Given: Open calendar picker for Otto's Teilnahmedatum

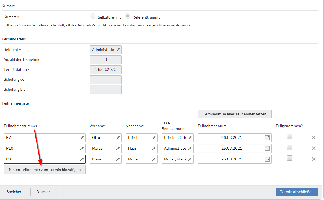Looking at the screenshot, I should (267, 137).
